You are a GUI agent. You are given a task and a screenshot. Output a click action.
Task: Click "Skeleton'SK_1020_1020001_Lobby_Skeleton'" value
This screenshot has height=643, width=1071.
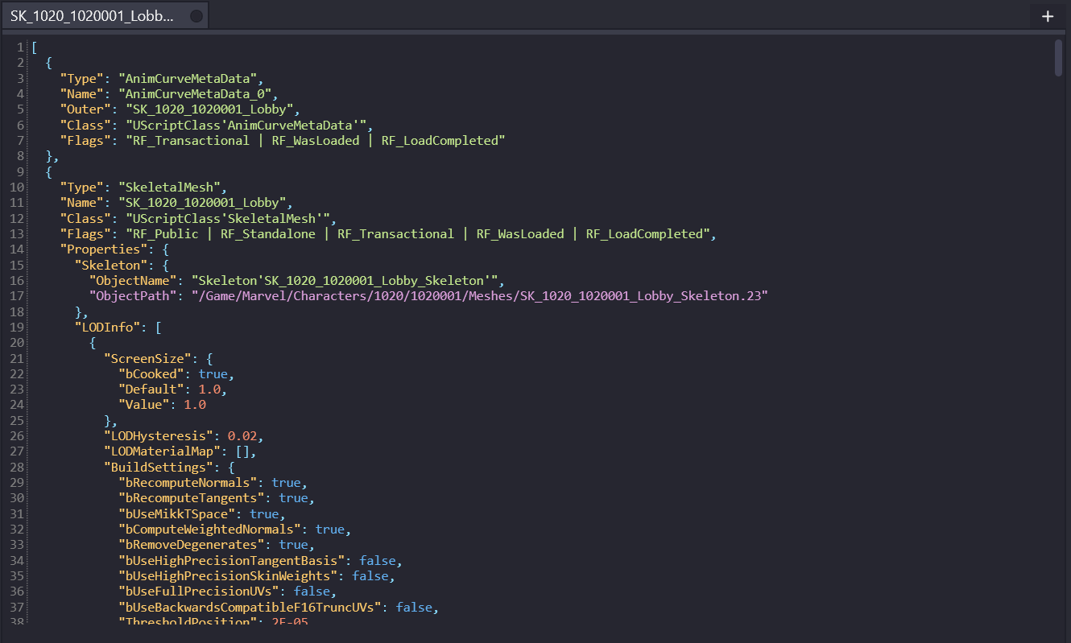[344, 280]
